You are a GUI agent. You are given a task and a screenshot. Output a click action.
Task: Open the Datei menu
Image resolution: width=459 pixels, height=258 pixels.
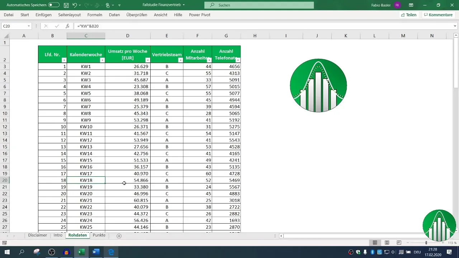click(x=9, y=15)
